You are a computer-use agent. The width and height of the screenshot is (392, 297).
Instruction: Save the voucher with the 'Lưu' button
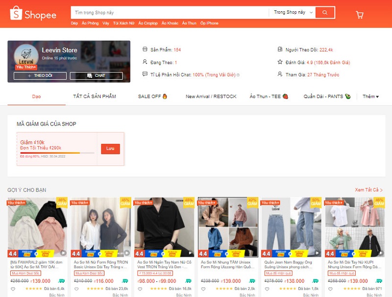point(110,149)
